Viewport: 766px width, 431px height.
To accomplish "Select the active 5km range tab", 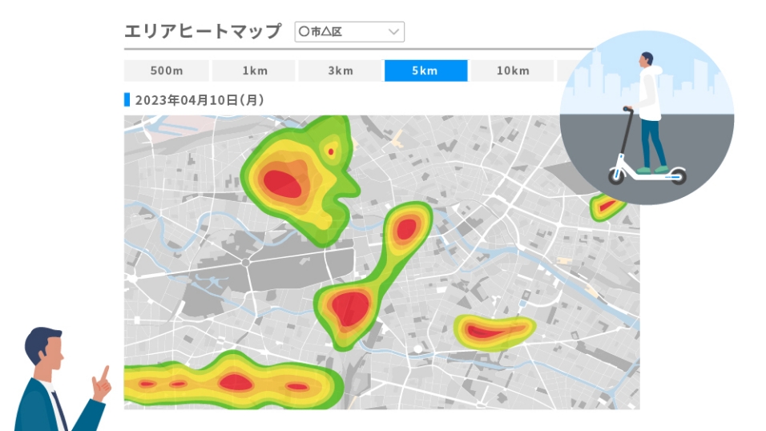I will coord(425,70).
